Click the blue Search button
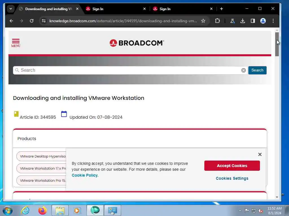 point(257,70)
